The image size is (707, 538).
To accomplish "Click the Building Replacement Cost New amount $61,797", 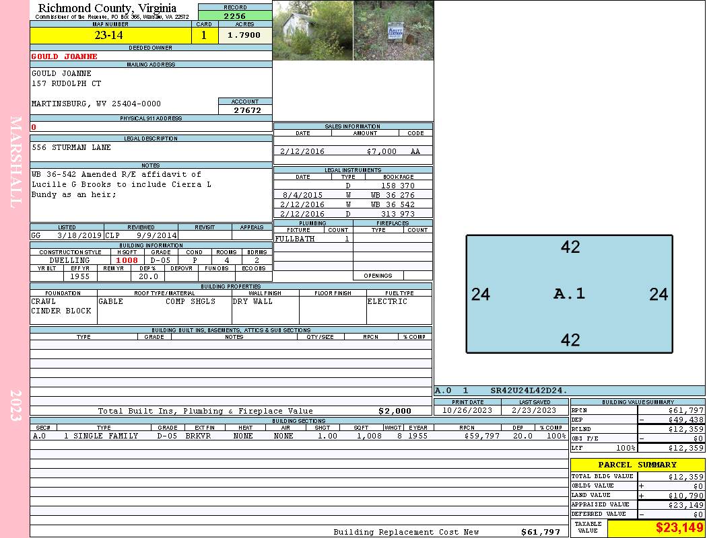I will click(x=541, y=532).
